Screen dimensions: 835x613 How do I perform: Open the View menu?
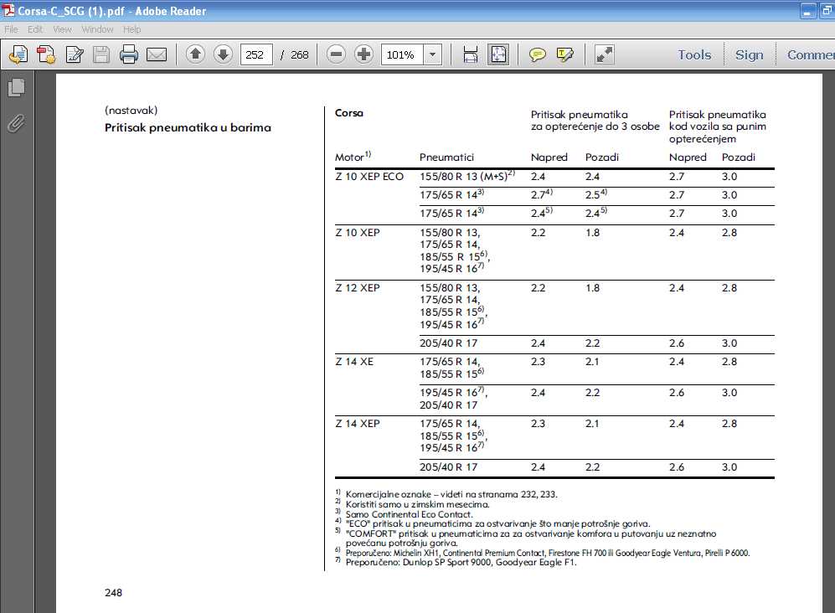pyautogui.click(x=62, y=29)
